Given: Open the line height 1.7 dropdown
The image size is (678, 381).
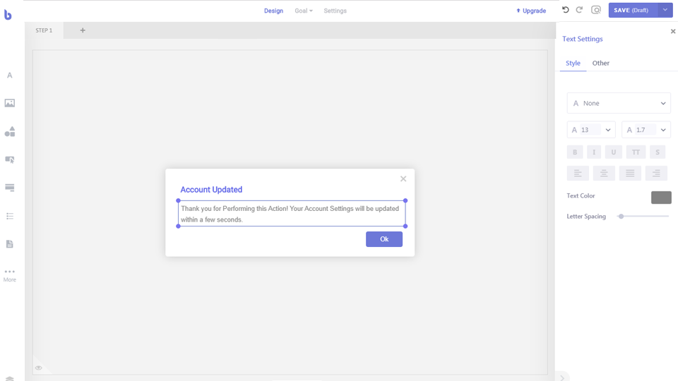Looking at the screenshot, I should (x=663, y=130).
